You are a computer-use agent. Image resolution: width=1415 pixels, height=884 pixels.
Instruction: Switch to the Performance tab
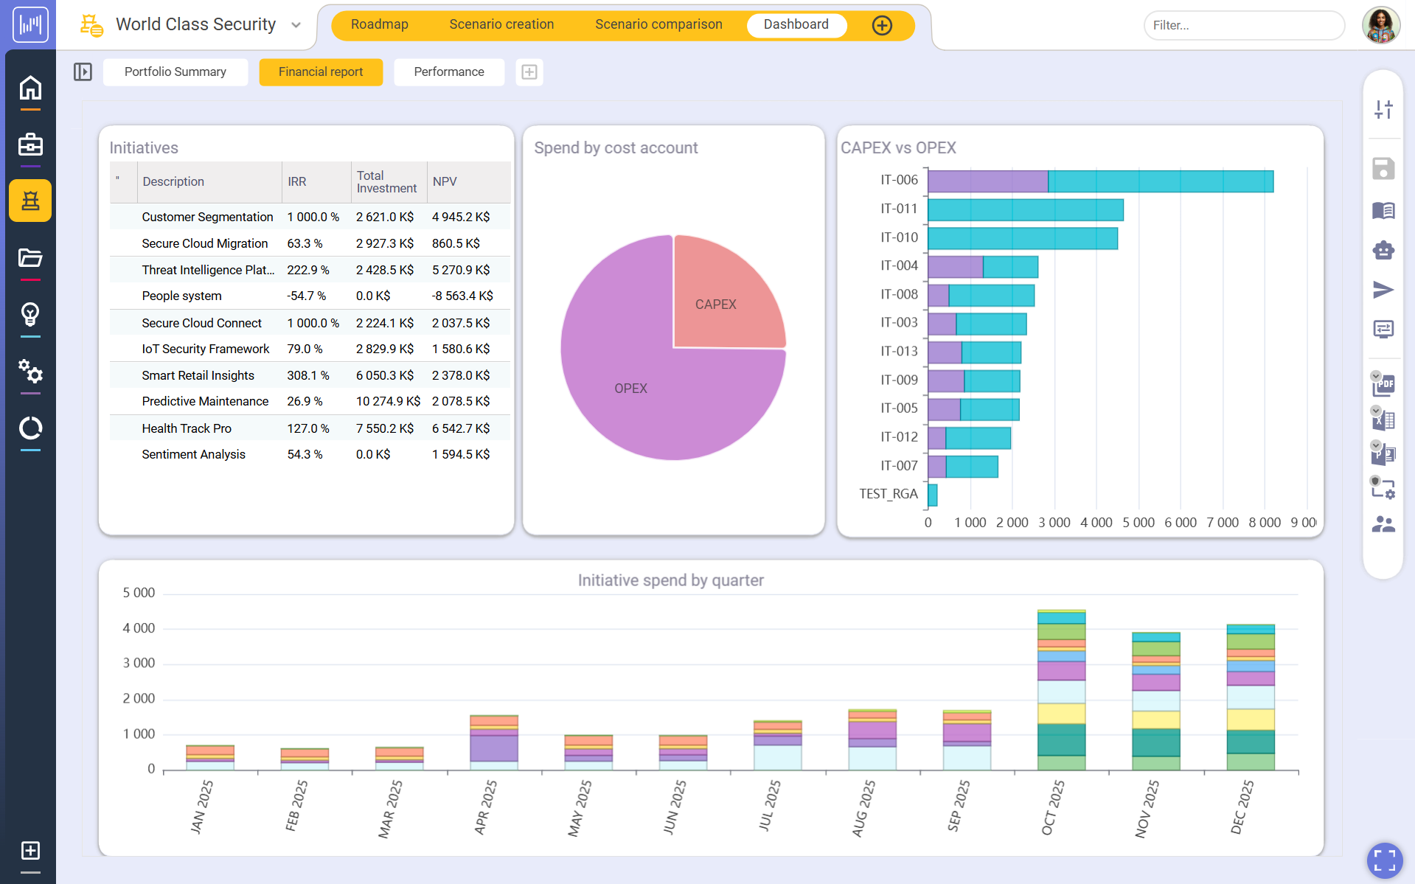click(x=448, y=72)
